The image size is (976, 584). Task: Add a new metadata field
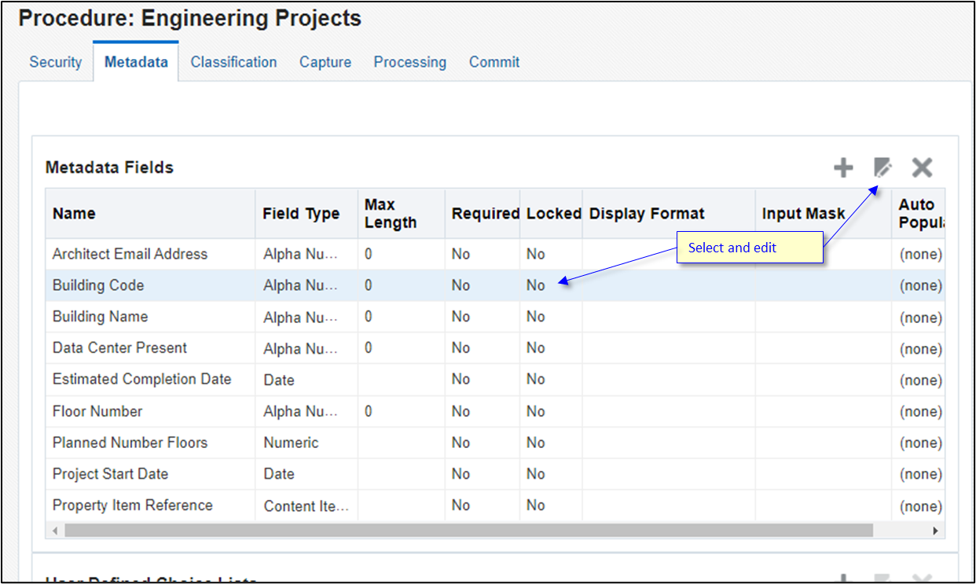coord(842,167)
